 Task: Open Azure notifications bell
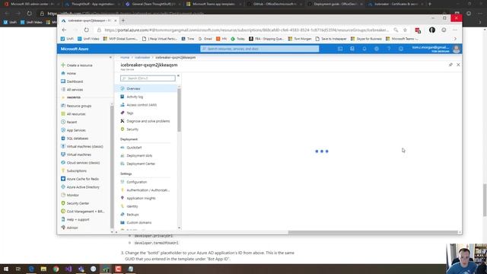[x=364, y=49]
